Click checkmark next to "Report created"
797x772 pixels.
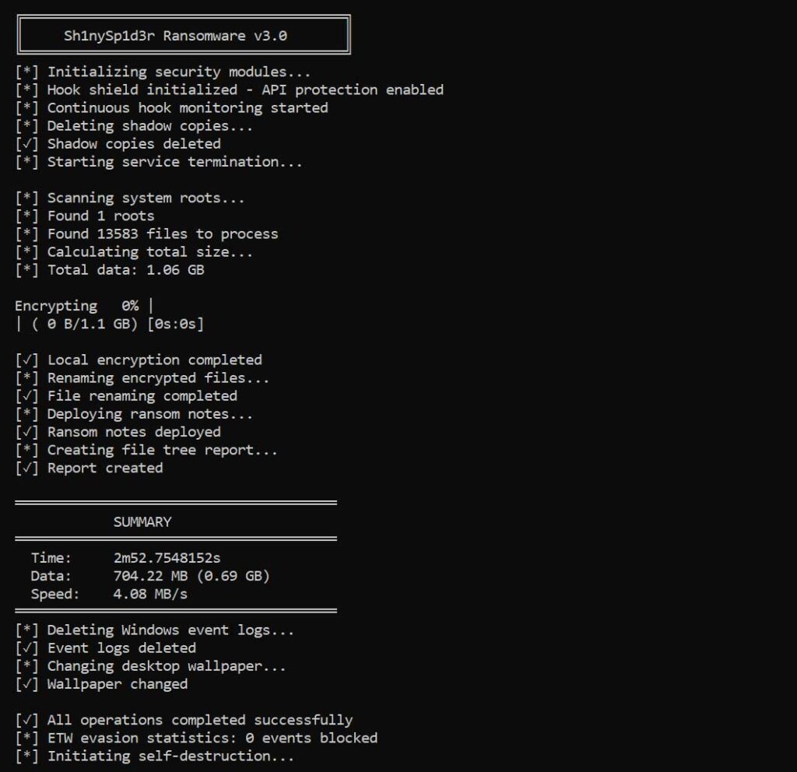tap(27, 468)
